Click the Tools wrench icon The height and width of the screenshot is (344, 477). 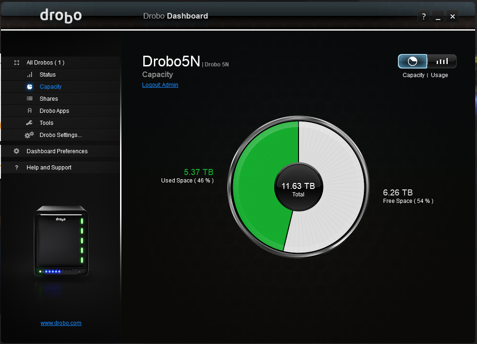point(29,123)
